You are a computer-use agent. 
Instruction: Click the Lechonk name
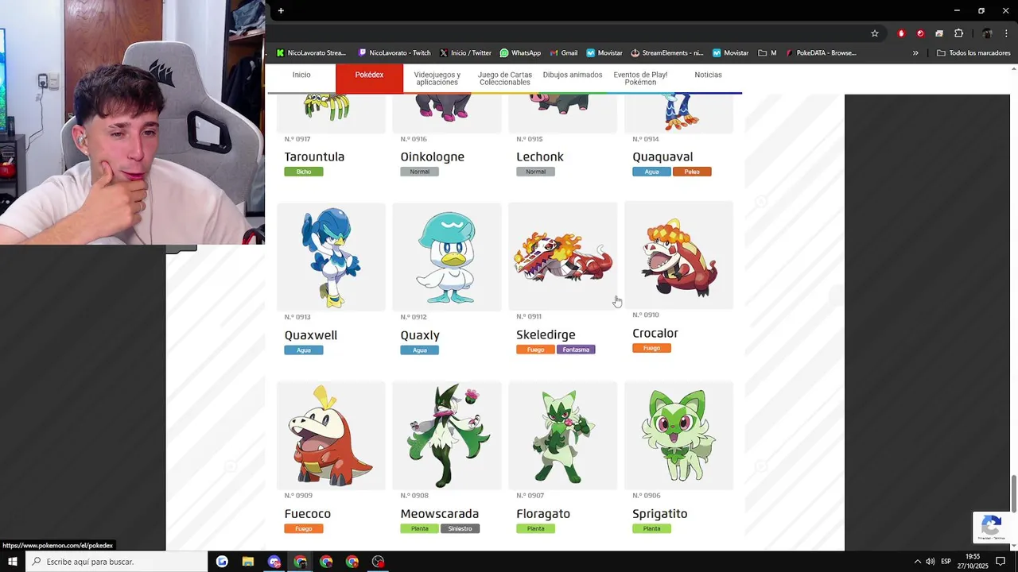[x=540, y=157]
